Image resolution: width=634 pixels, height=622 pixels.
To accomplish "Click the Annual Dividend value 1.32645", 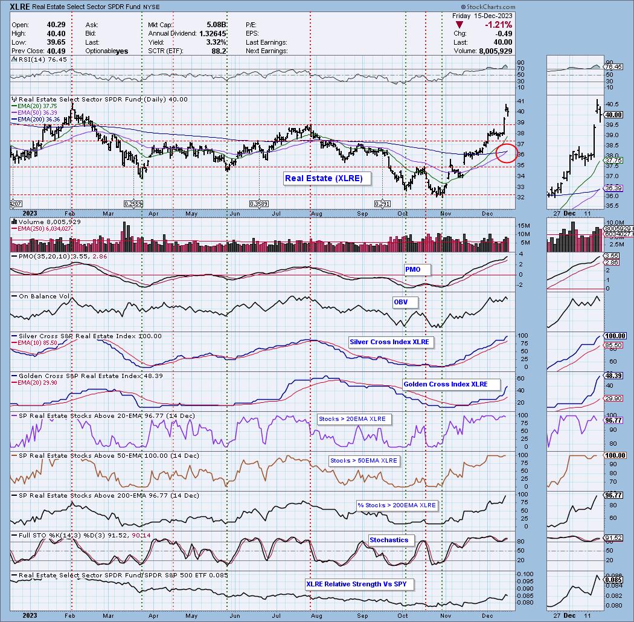I will (213, 34).
